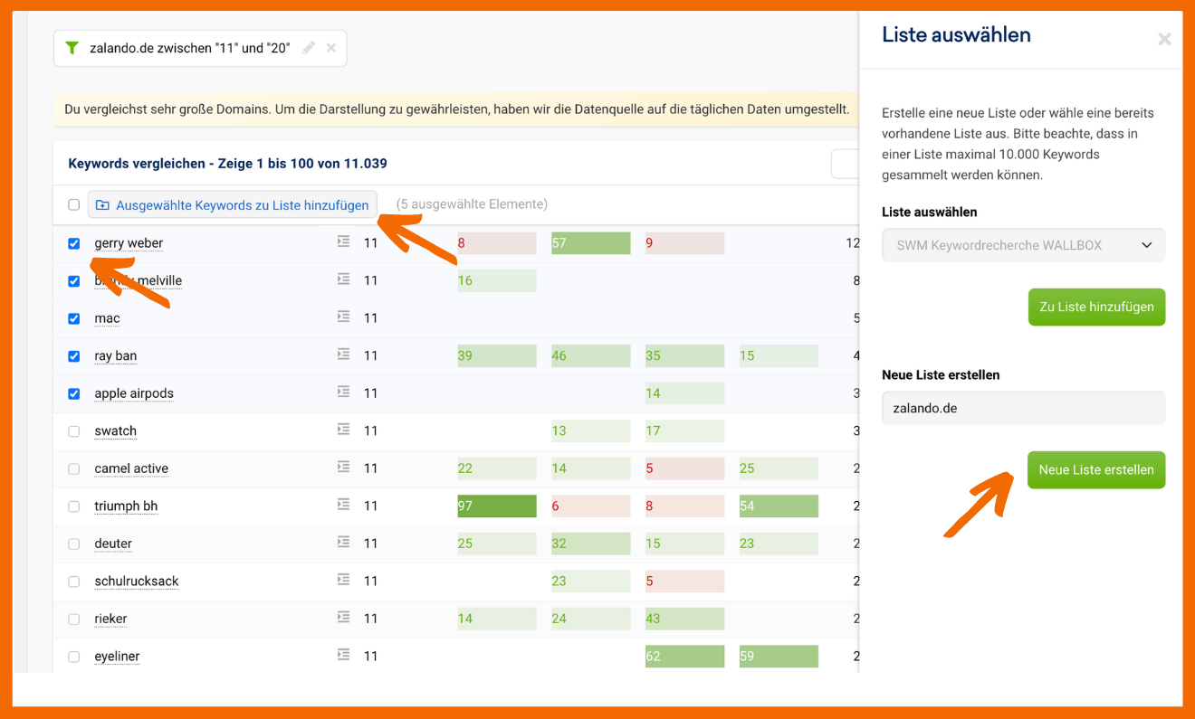Click Ausgewählte Keywords zu Liste hinzufügen

[233, 205]
